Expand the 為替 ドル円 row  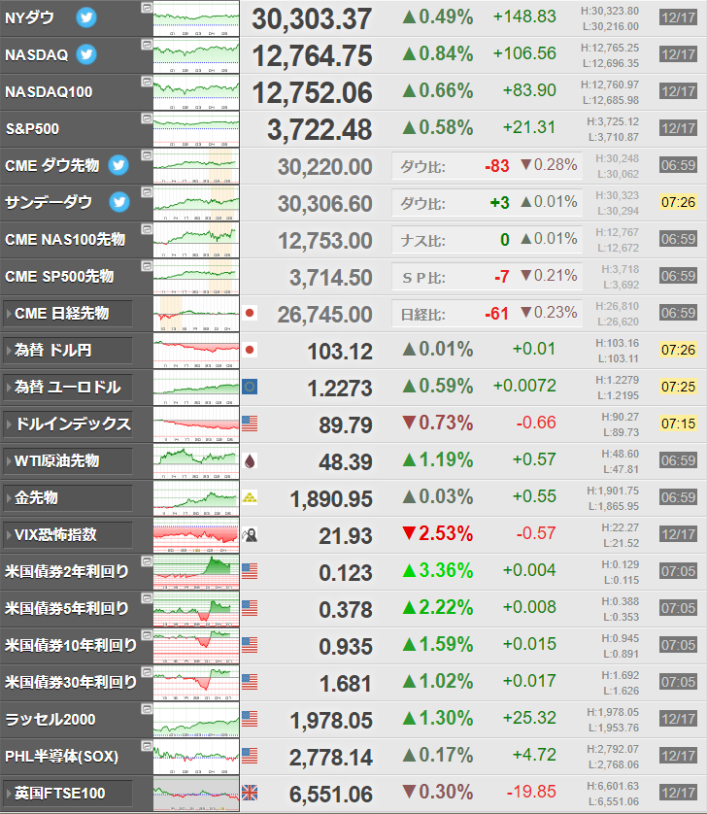[67, 351]
